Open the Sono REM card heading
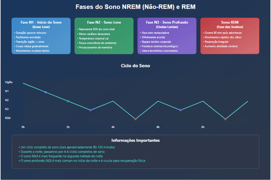Viewport: 271px width, 180px height. click(230, 22)
